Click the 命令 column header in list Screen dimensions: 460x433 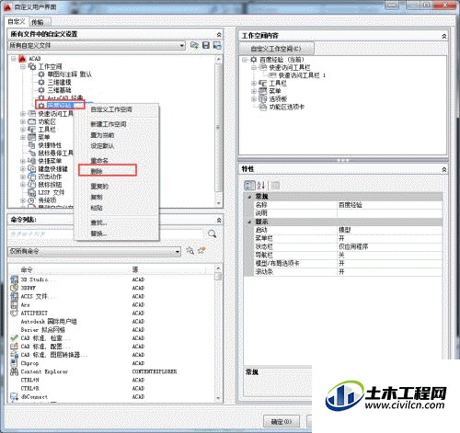pyautogui.click(x=27, y=269)
